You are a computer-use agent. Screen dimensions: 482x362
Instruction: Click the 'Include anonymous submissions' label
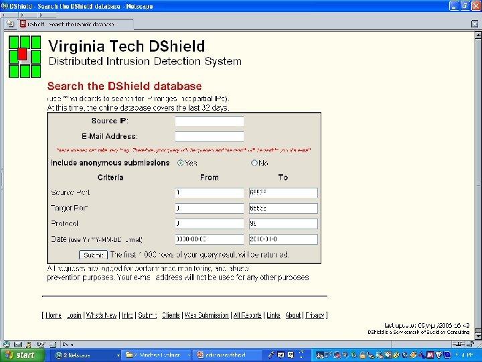coord(110,163)
